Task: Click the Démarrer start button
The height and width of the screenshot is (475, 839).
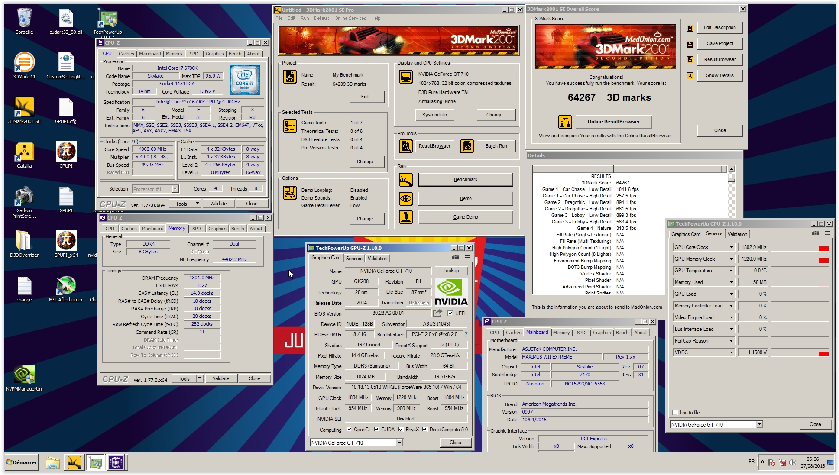Action: (22, 463)
